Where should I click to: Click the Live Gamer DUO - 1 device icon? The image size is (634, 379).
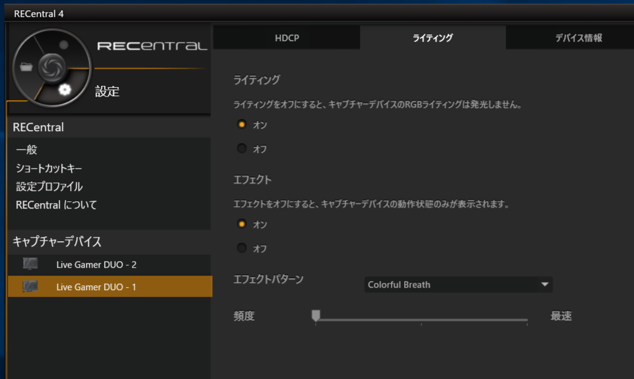click(30, 286)
